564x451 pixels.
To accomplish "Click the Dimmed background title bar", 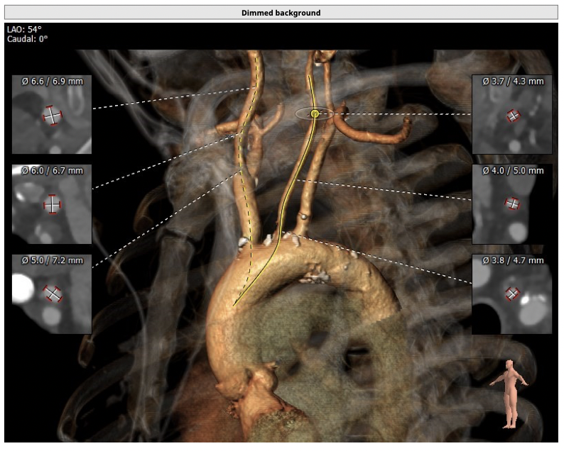I will (x=281, y=13).
